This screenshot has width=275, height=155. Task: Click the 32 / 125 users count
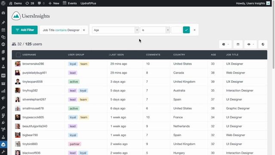click(x=27, y=44)
